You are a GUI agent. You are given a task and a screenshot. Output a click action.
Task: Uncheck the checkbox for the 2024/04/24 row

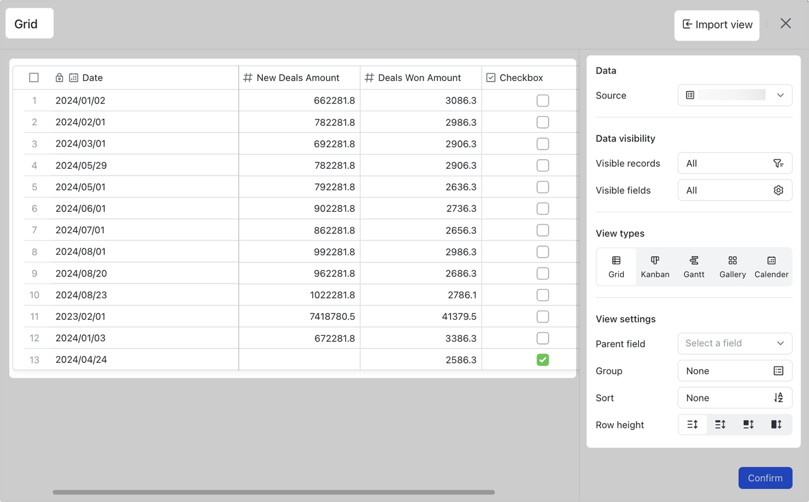coord(543,360)
